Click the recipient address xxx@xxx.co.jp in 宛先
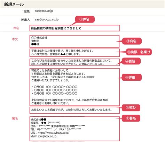Viewport: 165px width, 142px height. click(x=44, y=11)
